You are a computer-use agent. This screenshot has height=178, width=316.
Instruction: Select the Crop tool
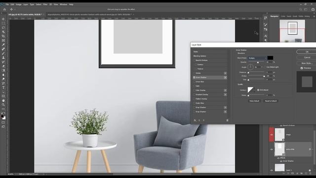(x=3, y=36)
